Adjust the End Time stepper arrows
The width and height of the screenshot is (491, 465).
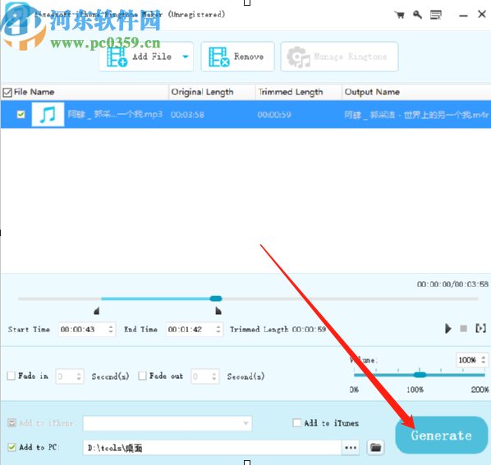218,330
